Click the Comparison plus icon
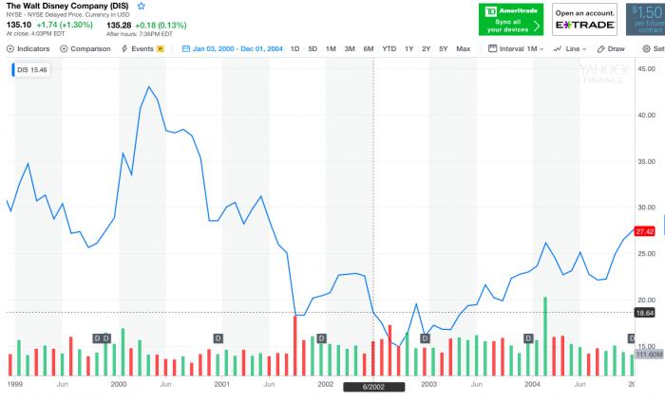Screen dimensions: 665x400 pos(65,48)
